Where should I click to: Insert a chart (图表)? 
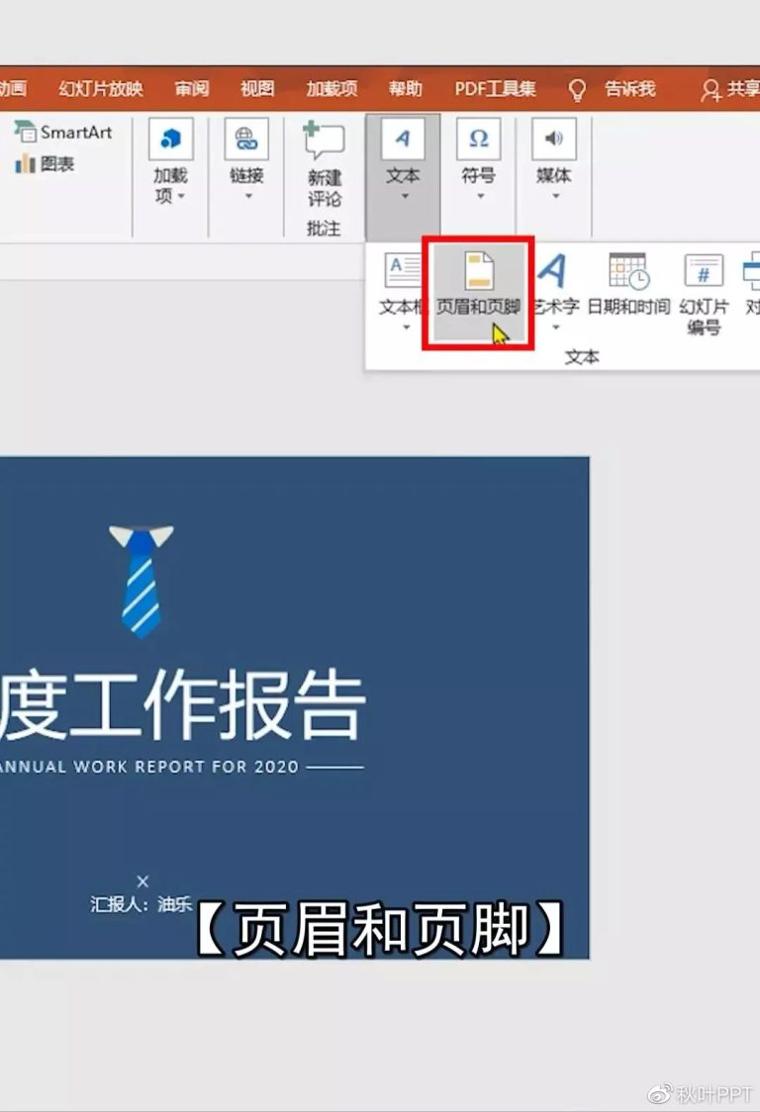click(45, 164)
